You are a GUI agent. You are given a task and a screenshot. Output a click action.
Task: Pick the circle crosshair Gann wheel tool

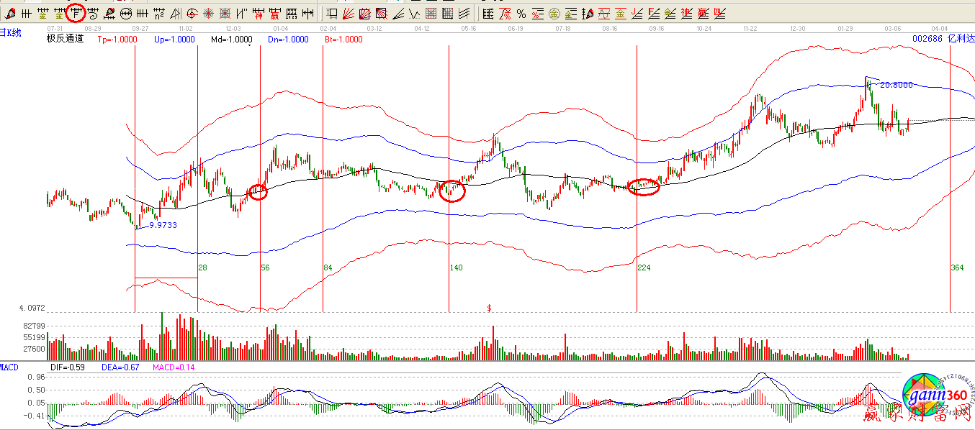pos(192,12)
